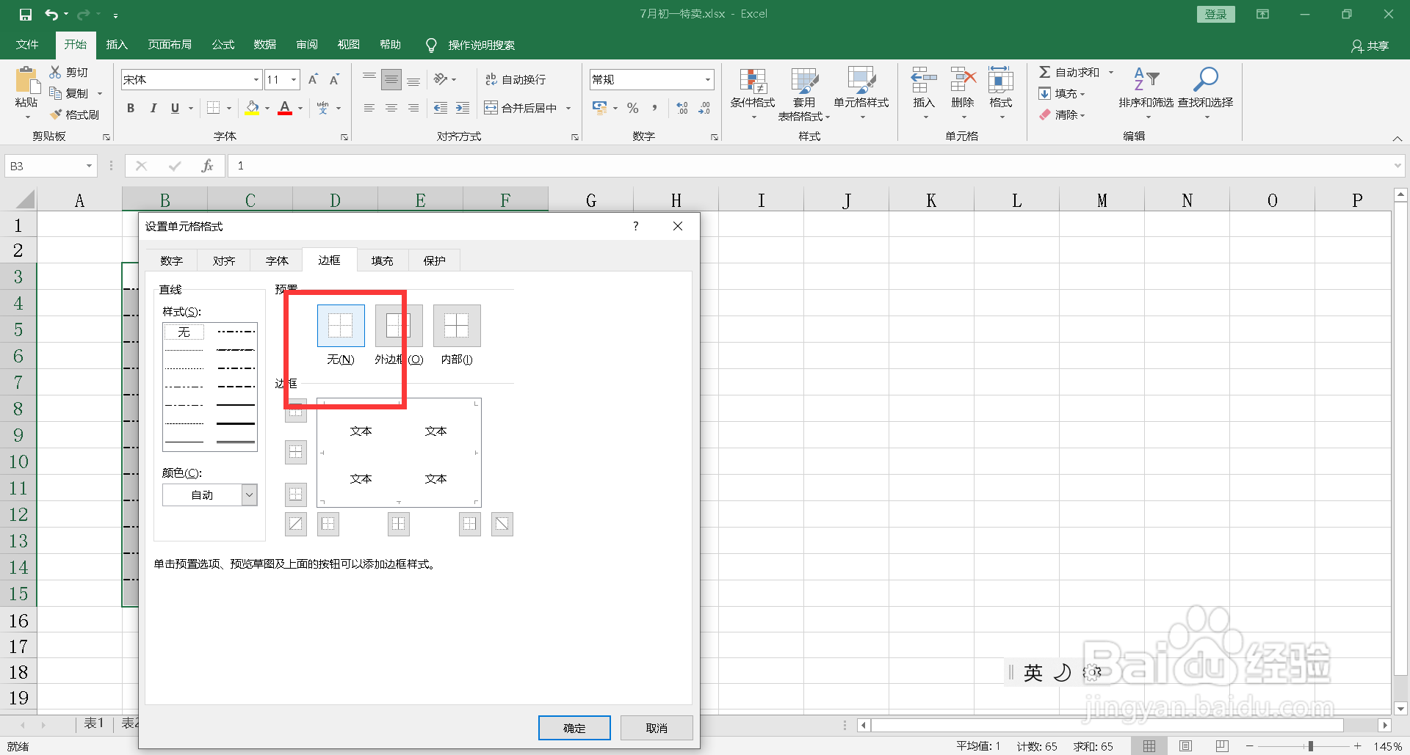Expand Merge and Center options arrow
The width and height of the screenshot is (1410, 755).
point(568,108)
